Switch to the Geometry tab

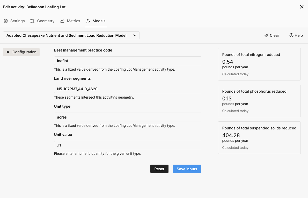[42, 21]
